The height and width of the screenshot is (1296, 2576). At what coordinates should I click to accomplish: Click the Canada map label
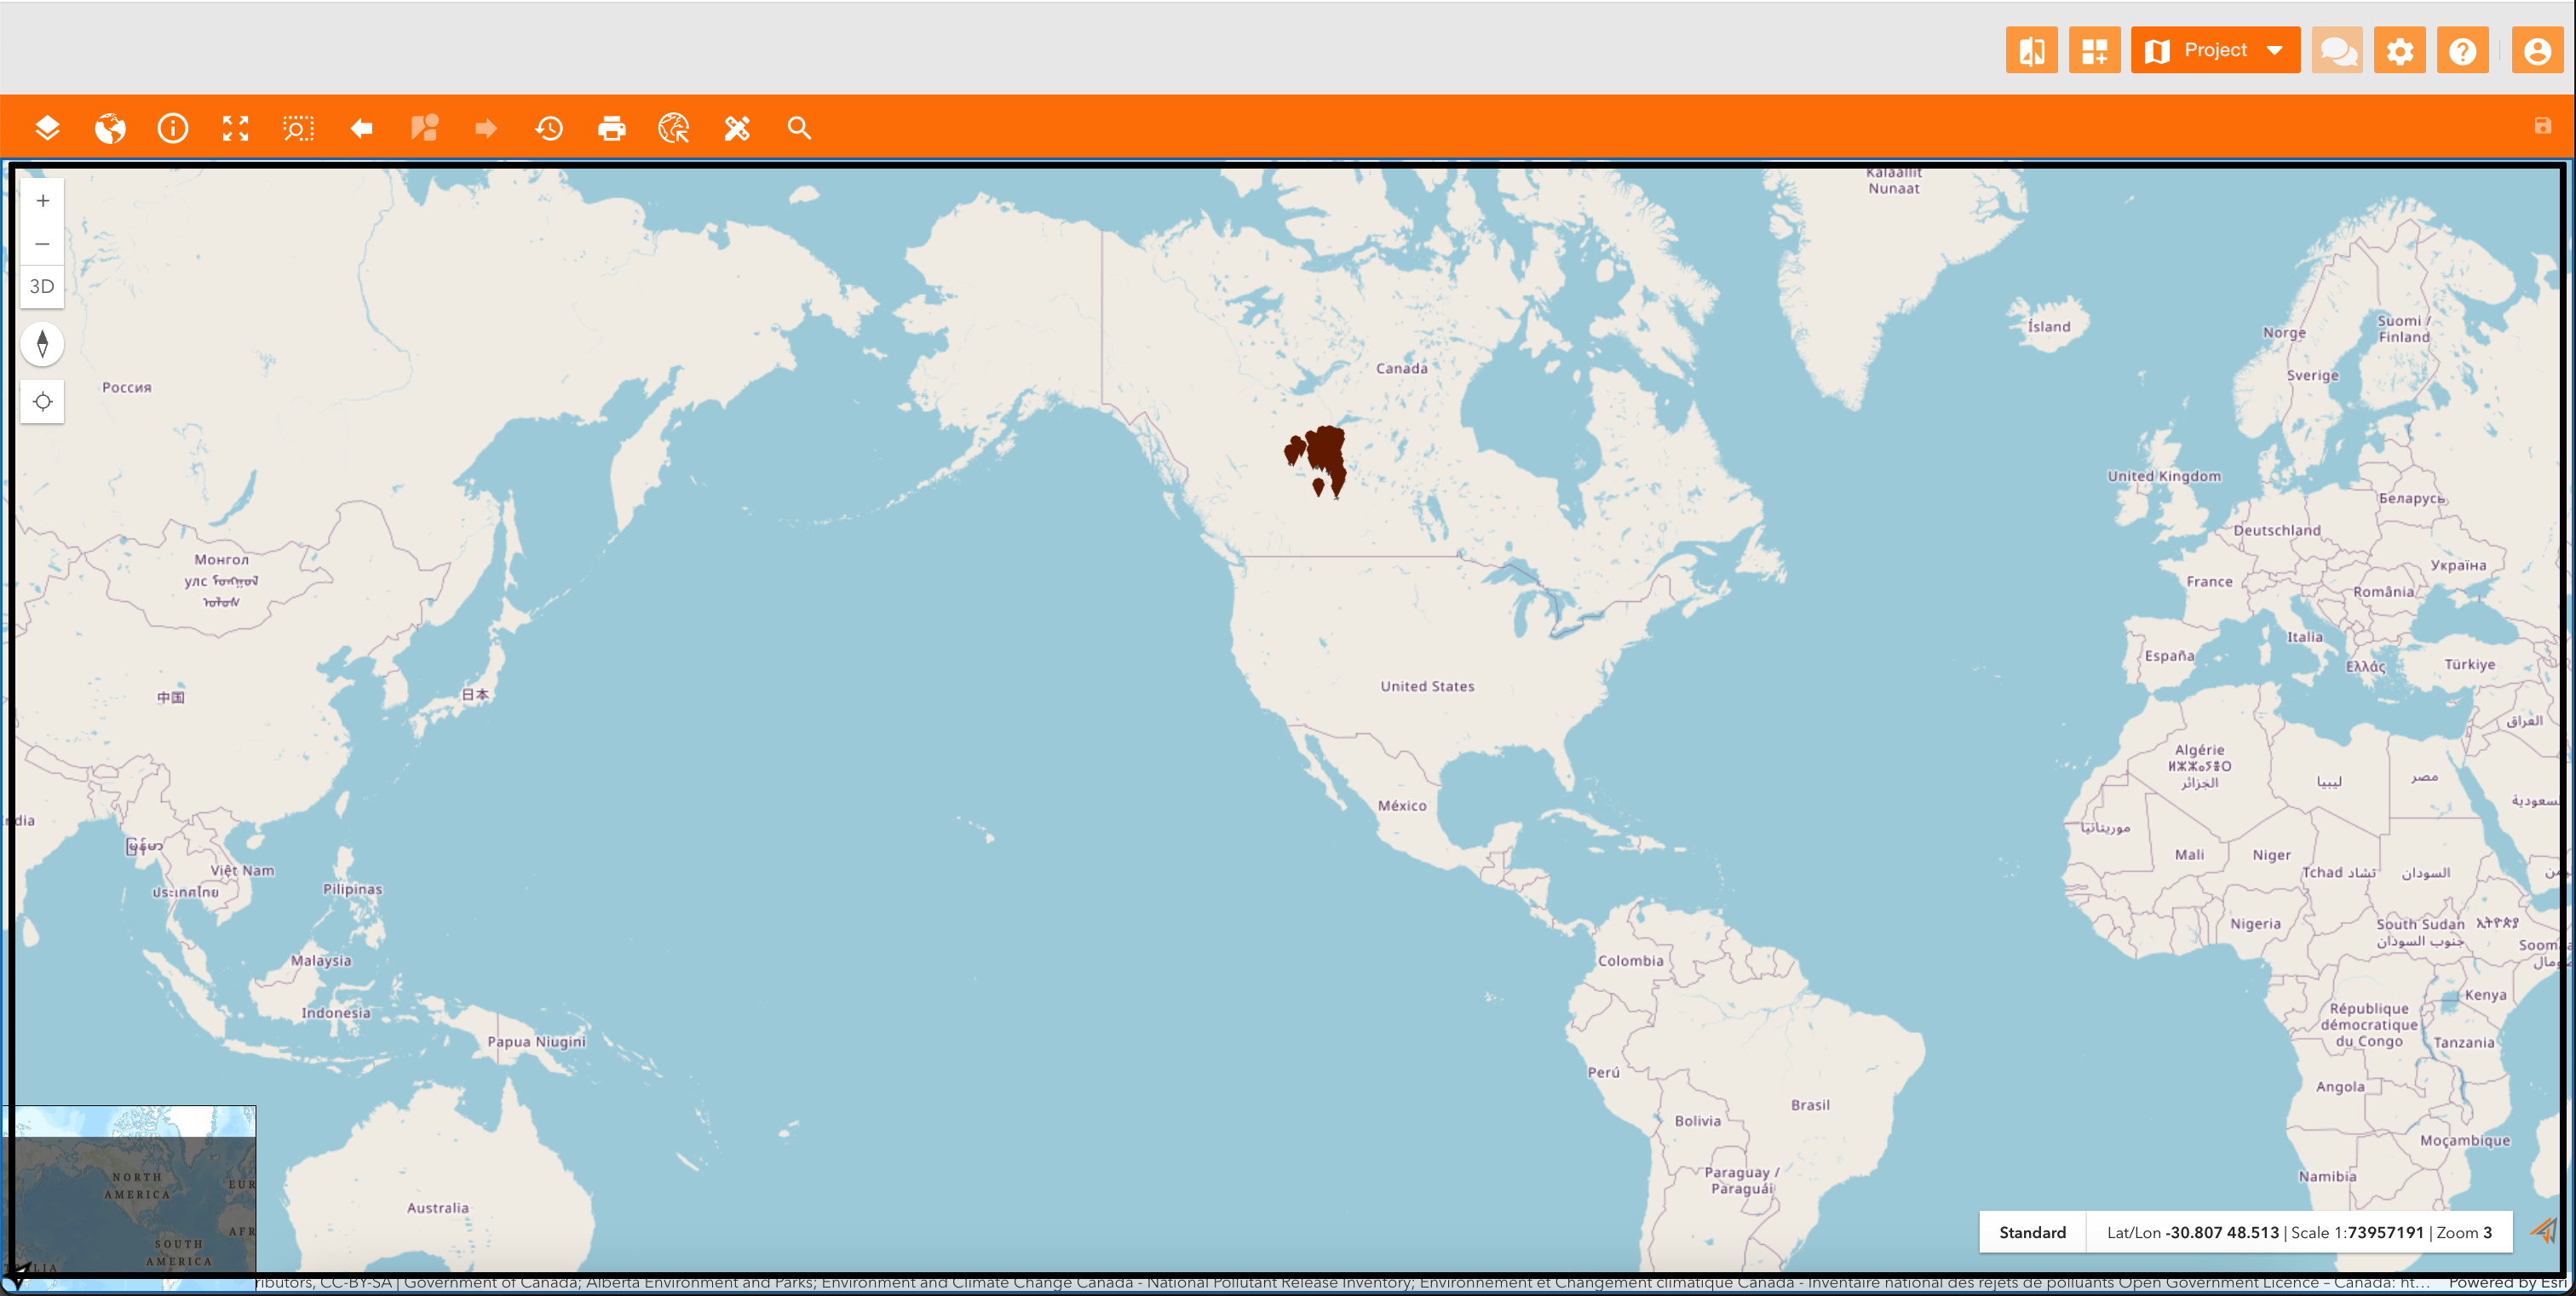[1401, 368]
